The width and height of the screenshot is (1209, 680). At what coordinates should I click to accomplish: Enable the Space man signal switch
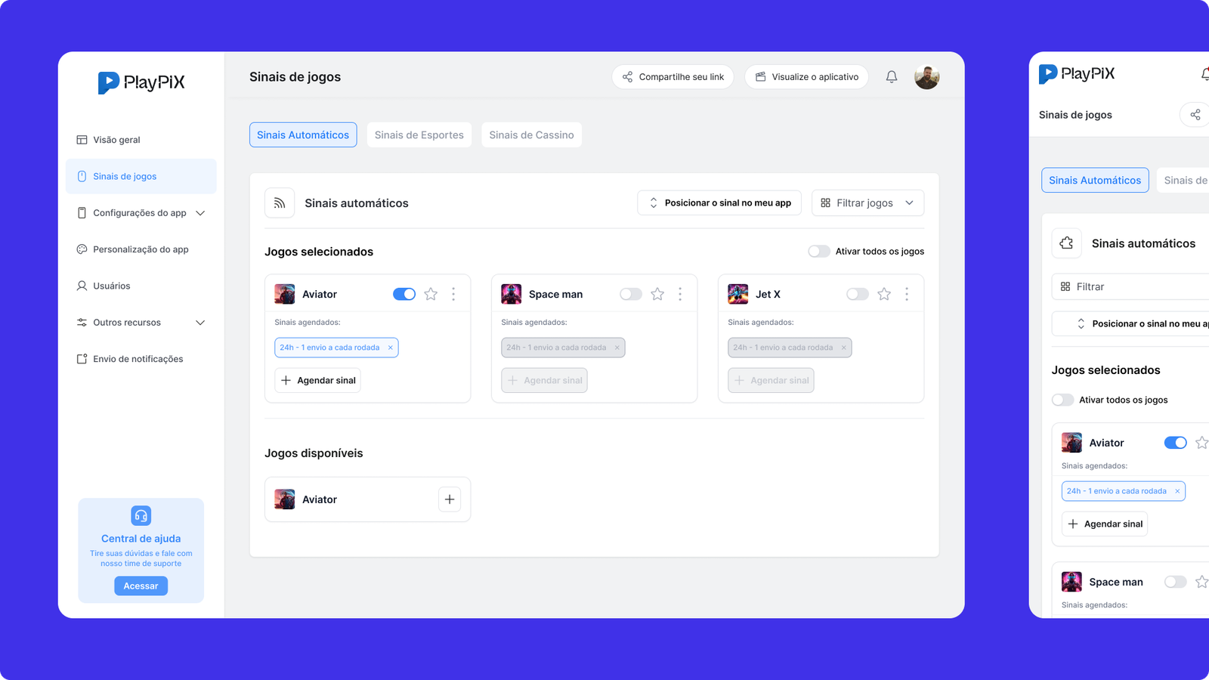pos(631,294)
